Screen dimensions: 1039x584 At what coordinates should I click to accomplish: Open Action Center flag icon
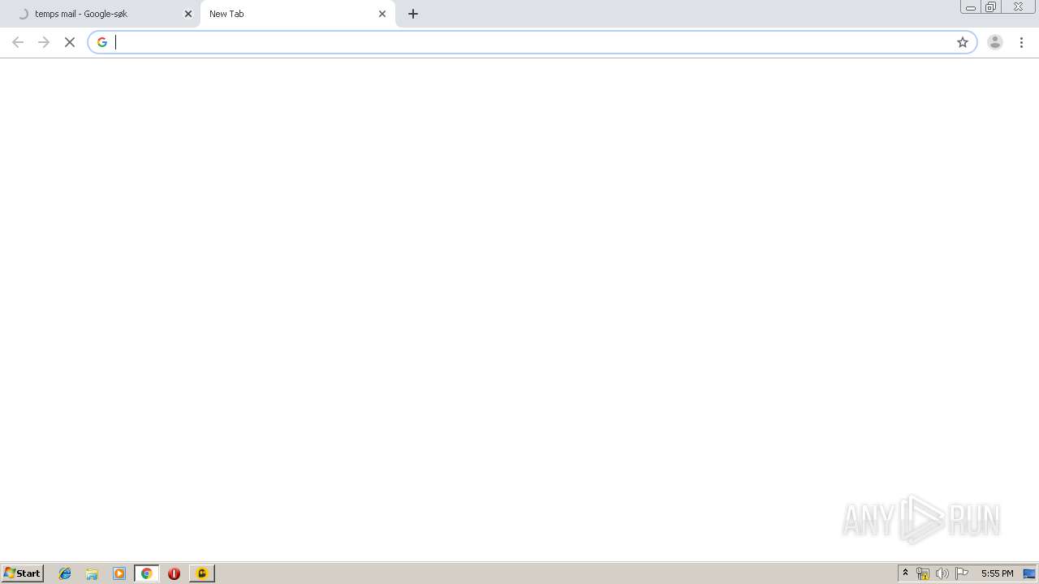pyautogui.click(x=962, y=573)
